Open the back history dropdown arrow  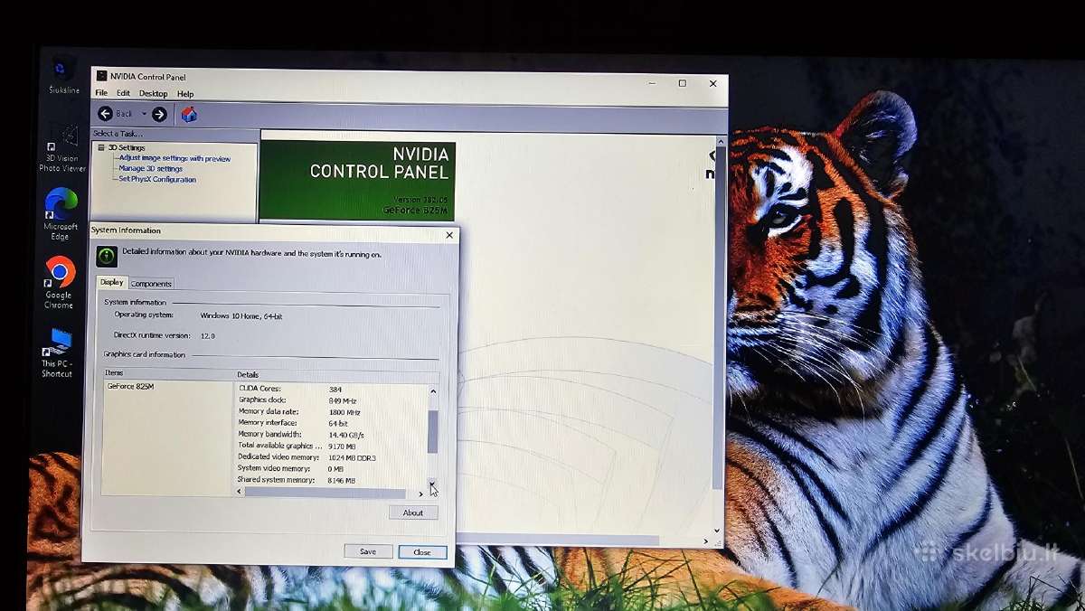tap(144, 114)
